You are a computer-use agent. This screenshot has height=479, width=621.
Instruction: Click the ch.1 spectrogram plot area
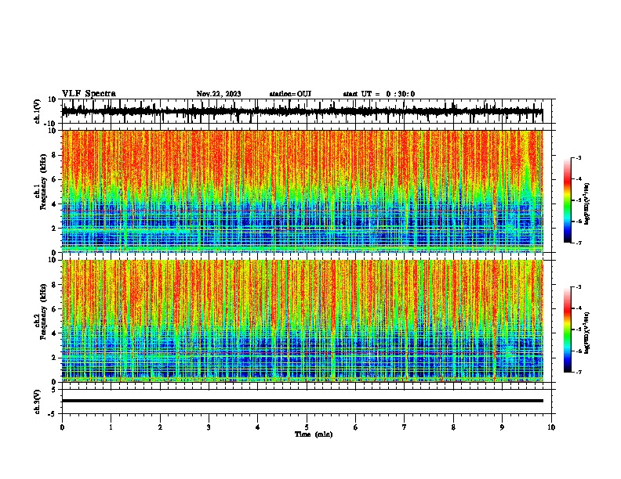302,191
